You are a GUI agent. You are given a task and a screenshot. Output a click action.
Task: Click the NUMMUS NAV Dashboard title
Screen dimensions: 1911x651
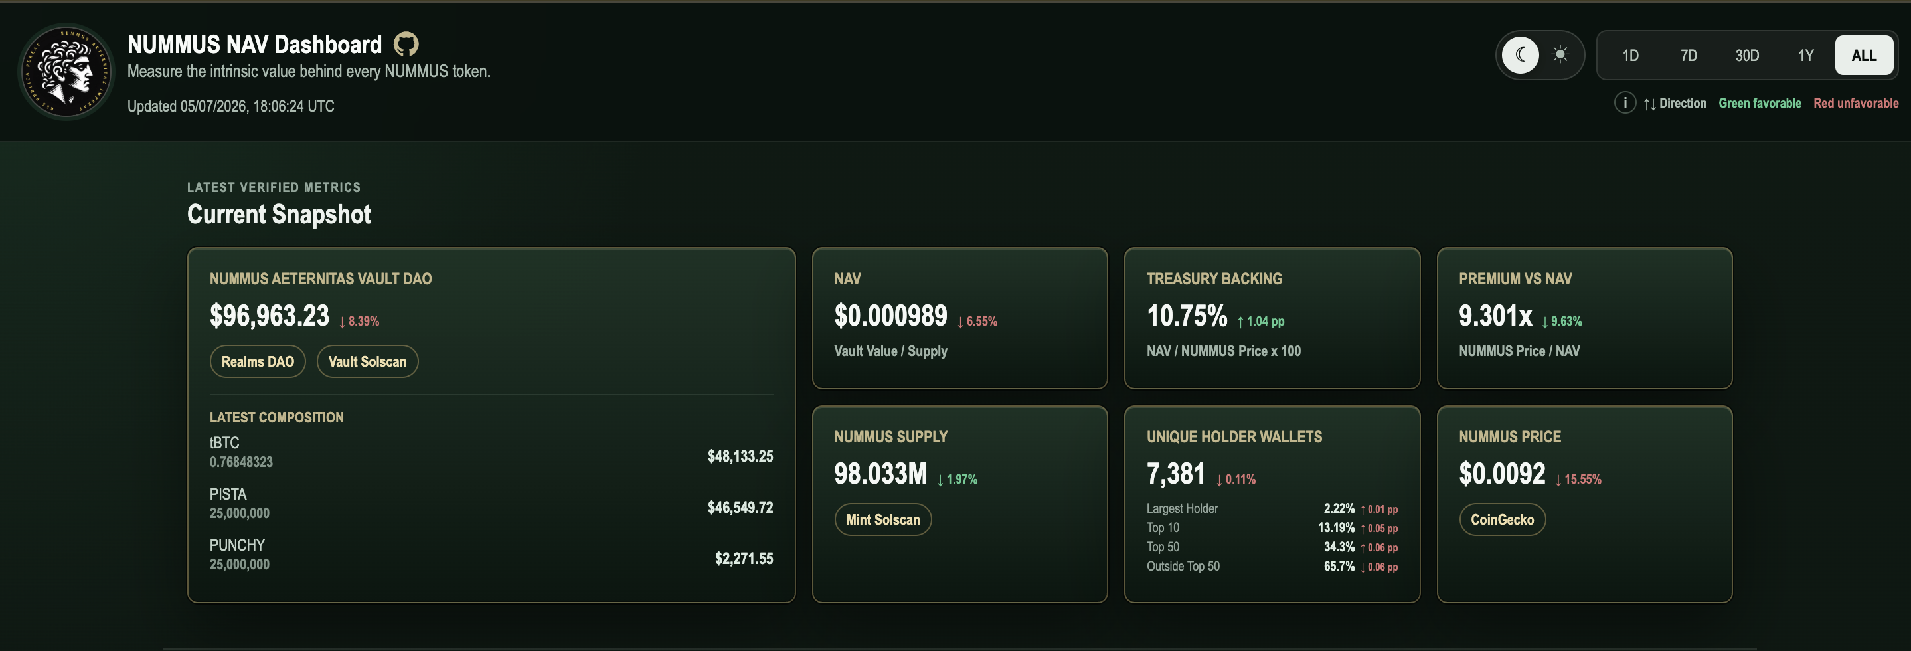[x=254, y=45]
